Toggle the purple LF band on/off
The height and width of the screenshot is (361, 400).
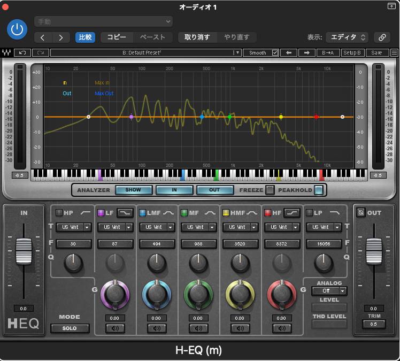pyautogui.click(x=101, y=212)
